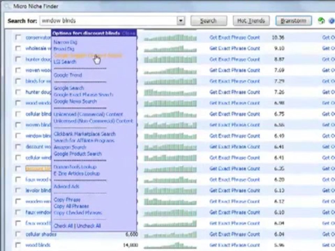Click the trend chart in cellular shades row

[170, 235]
